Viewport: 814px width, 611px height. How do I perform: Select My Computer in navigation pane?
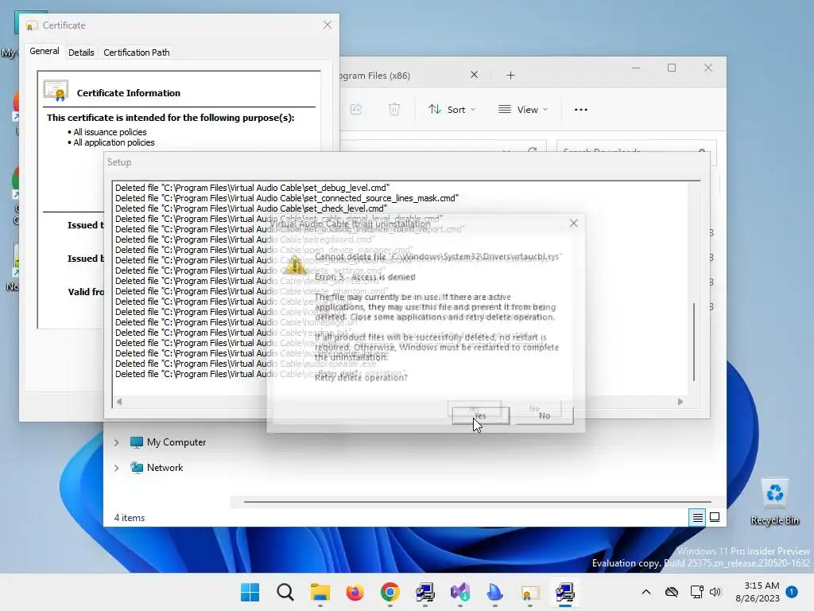pos(169,442)
